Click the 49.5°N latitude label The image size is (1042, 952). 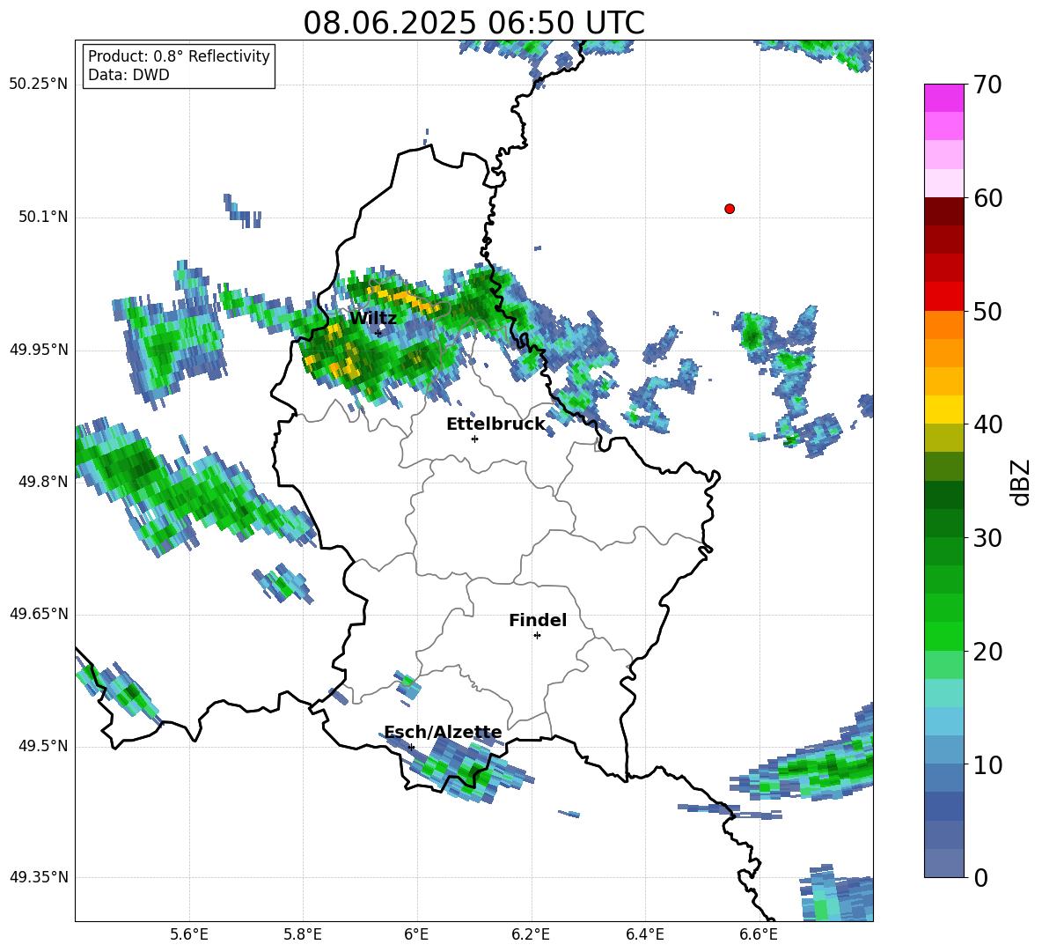click(x=43, y=746)
